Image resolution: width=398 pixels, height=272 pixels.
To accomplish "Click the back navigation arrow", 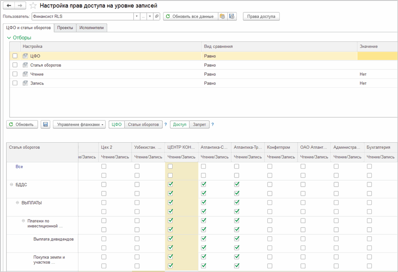I will (9, 6).
